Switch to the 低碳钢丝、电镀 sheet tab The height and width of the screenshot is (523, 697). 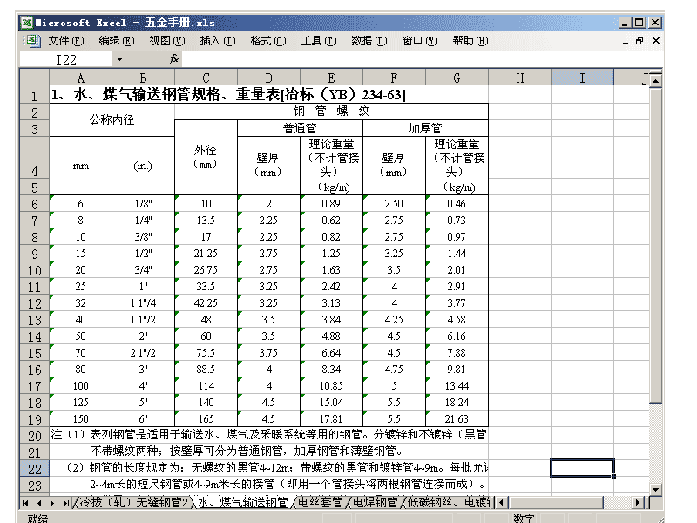tap(448, 502)
